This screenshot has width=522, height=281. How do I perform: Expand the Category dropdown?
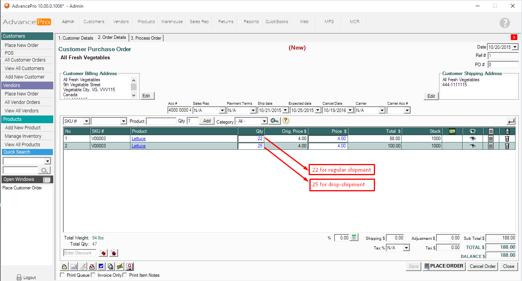264,121
